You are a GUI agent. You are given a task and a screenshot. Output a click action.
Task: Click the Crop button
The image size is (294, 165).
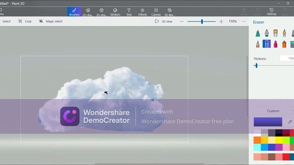[25, 22]
